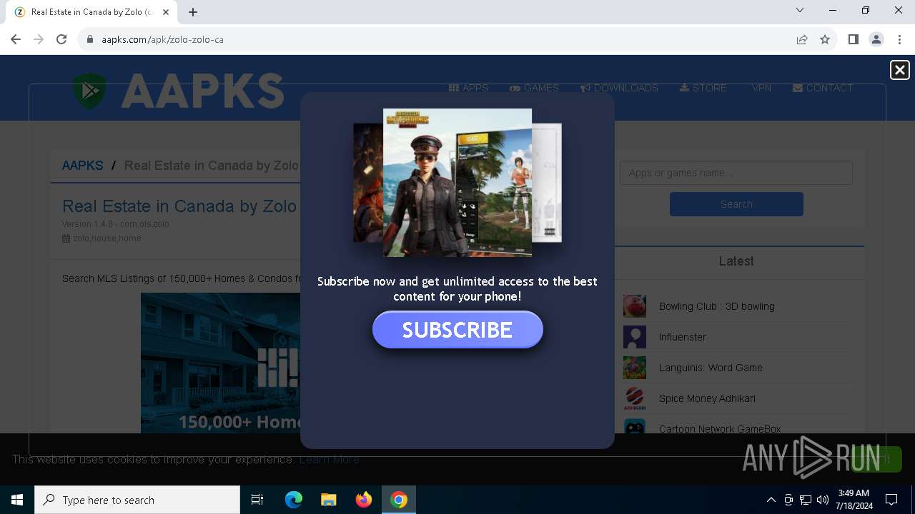Click the address bar URL
Viewport: 915px width, 514px height.
pos(162,39)
